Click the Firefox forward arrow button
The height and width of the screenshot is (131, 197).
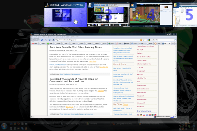36,40
